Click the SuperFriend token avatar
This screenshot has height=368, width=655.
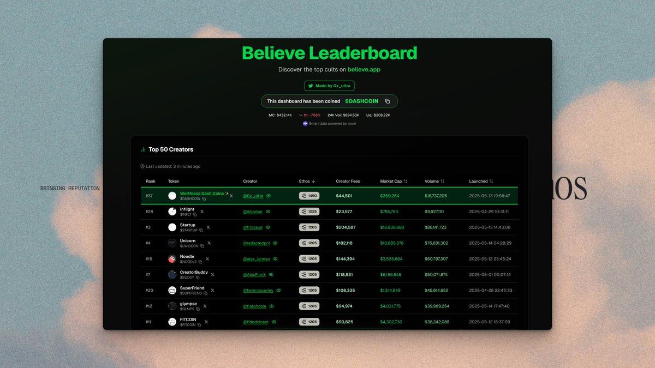point(172,291)
